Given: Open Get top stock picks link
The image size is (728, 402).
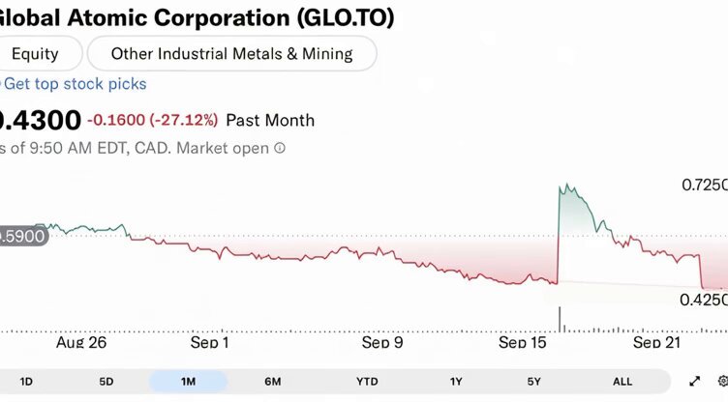Looking at the screenshot, I should (x=75, y=84).
